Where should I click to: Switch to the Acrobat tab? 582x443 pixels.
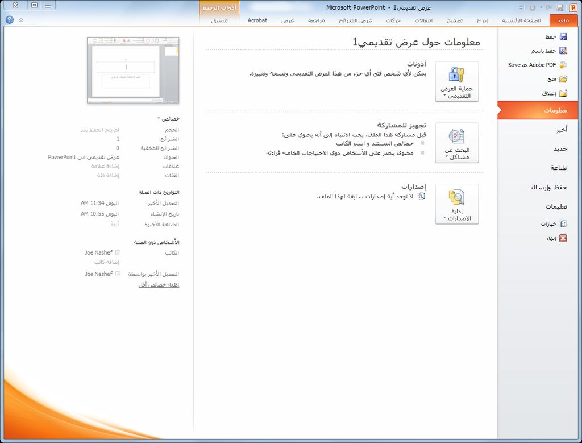click(x=257, y=20)
